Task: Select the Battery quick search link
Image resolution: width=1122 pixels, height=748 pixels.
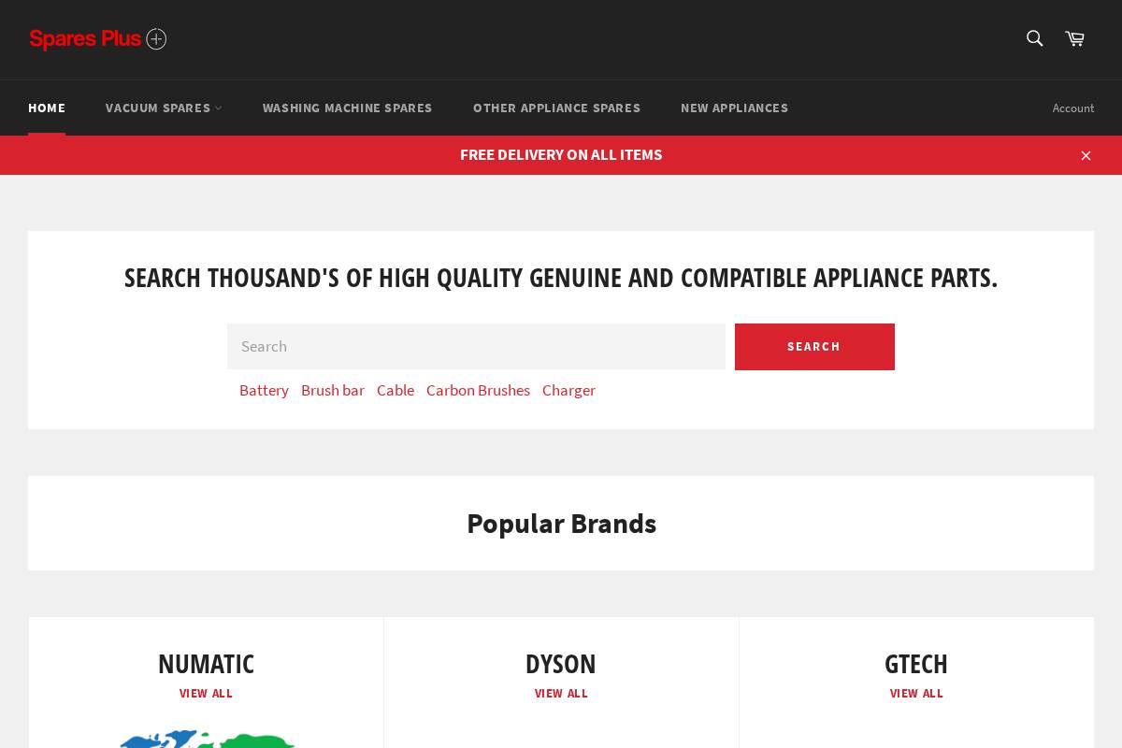Action: coord(264,390)
